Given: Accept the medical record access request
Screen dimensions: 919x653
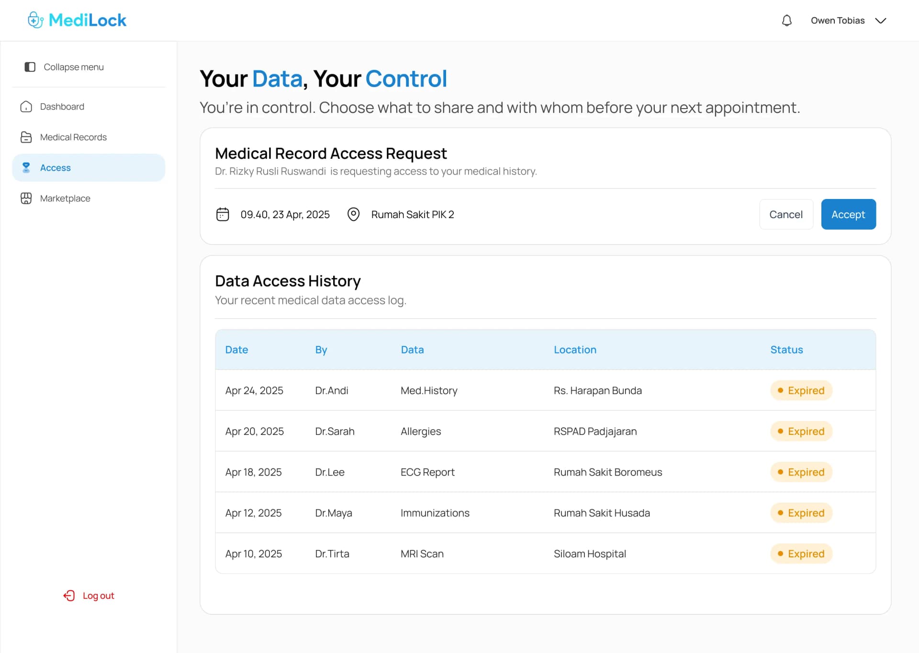Looking at the screenshot, I should click(848, 214).
